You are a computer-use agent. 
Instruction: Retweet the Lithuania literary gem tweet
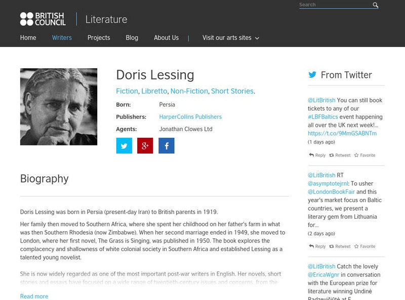point(340,246)
